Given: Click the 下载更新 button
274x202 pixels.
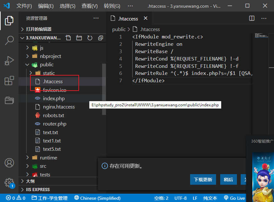Looking at the screenshot, I should [203, 180].
